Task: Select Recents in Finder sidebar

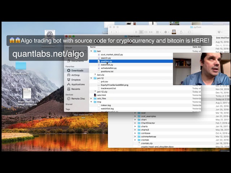Action: (x=77, y=89)
